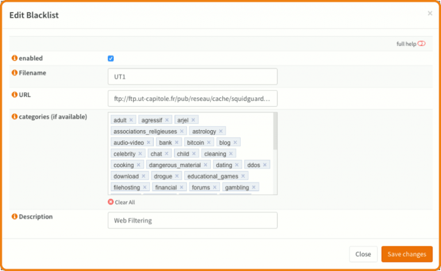
Task: Click into the URL input field
Action: tap(192, 99)
